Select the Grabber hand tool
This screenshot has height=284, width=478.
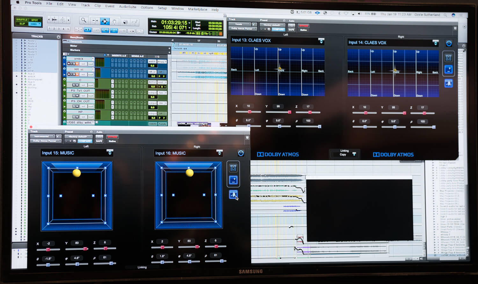pyautogui.click(x=114, y=22)
